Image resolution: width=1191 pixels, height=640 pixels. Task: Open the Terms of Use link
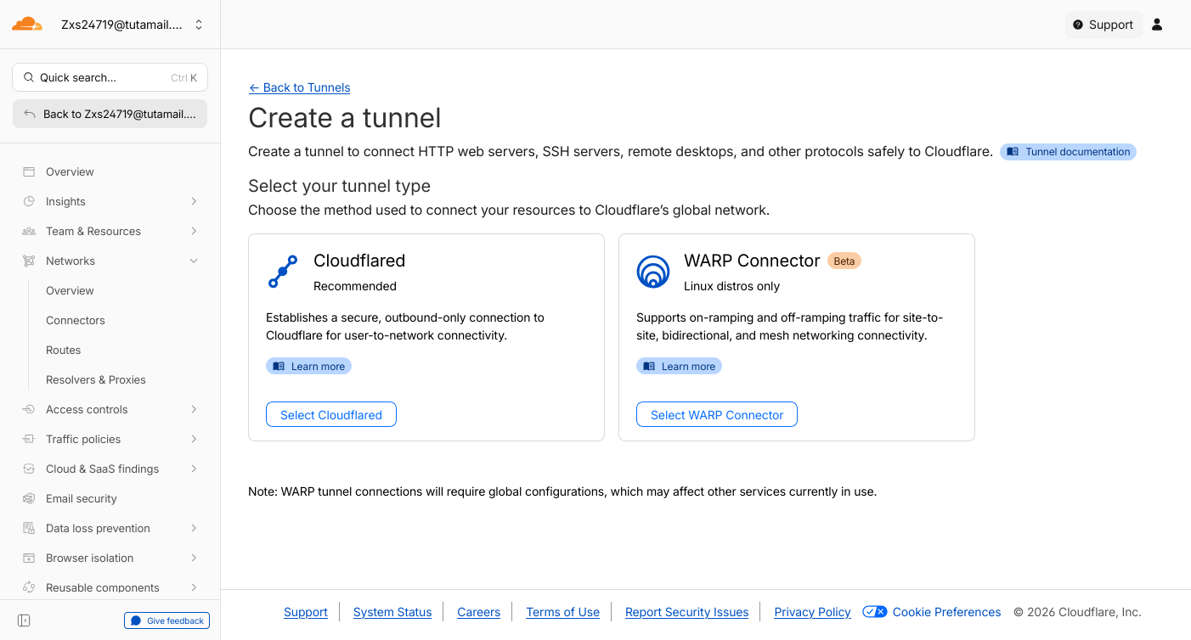(x=562, y=612)
